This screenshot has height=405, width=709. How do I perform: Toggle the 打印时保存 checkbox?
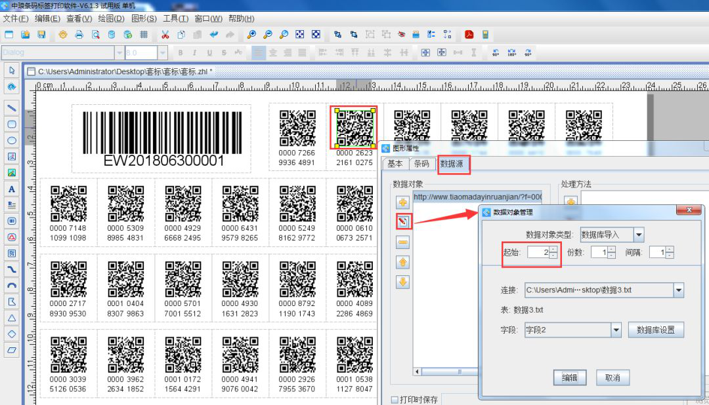(395, 399)
